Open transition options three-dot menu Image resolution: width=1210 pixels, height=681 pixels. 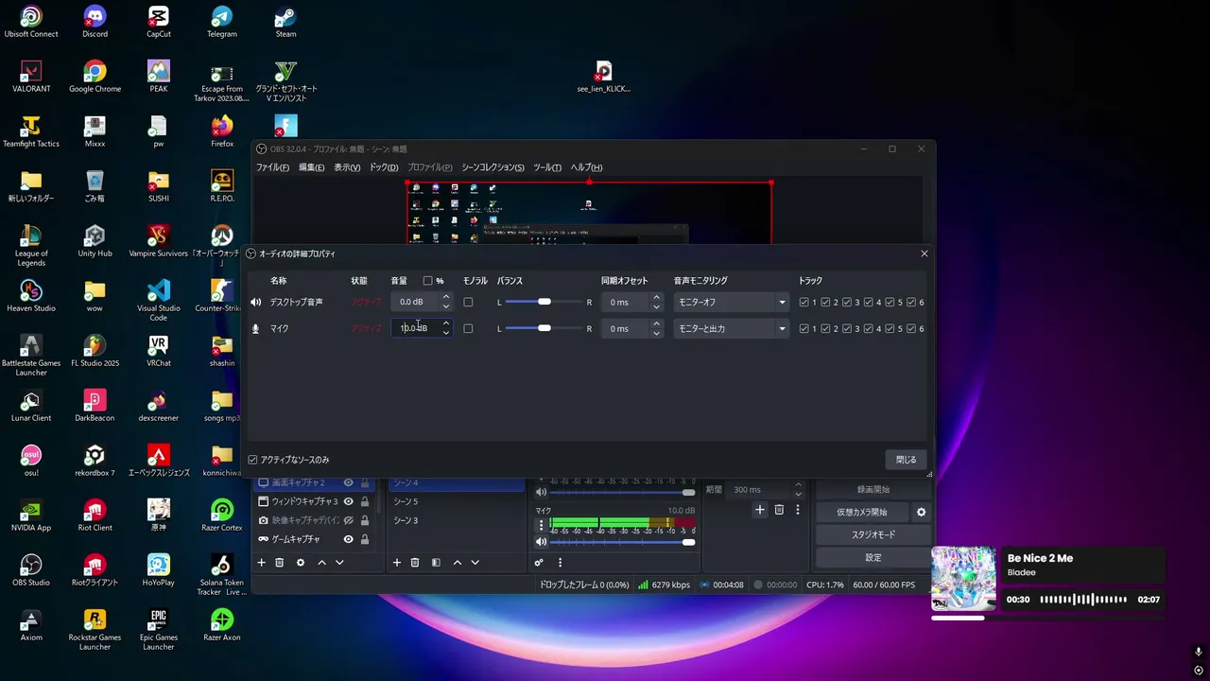[798, 510]
